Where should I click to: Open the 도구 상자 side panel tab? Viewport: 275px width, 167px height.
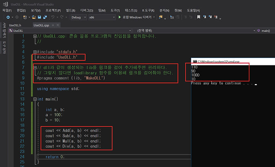[4, 47]
